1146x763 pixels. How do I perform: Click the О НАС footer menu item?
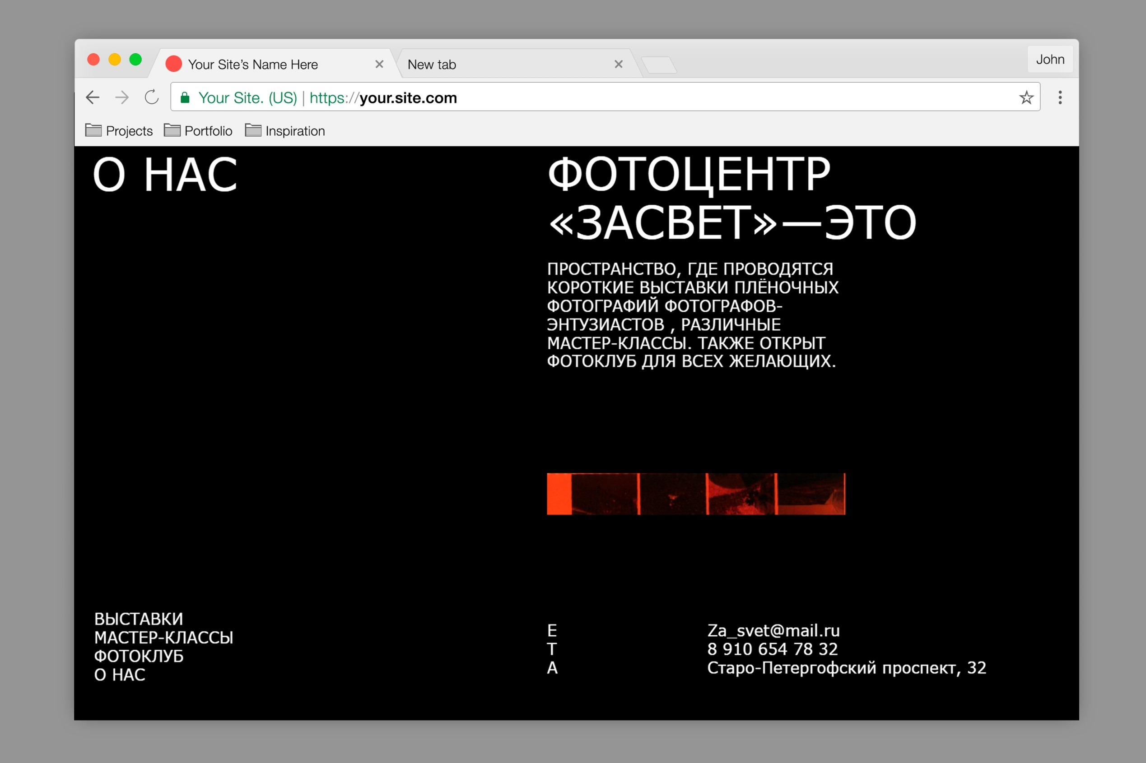[119, 675]
